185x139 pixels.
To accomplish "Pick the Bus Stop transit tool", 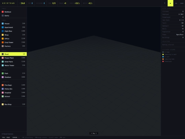I will coord(13,104).
